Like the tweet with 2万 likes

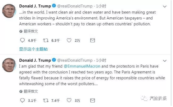coord(69,40)
